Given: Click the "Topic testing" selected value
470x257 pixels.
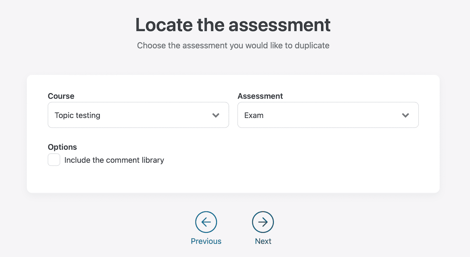Looking at the screenshot, I should click(x=77, y=115).
